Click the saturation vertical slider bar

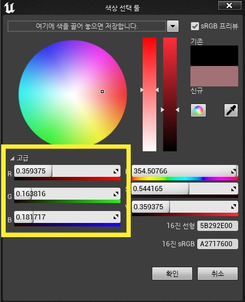(150, 94)
